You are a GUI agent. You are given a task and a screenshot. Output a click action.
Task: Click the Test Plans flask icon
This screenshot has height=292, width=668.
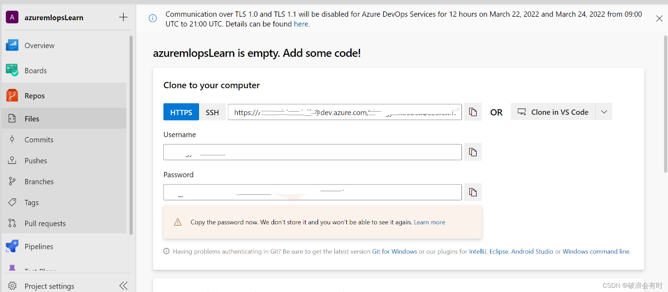(12, 268)
